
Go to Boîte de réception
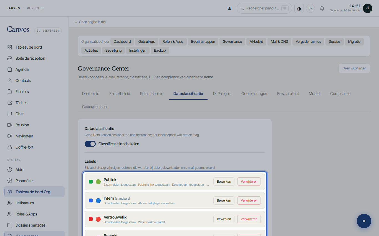34,58
